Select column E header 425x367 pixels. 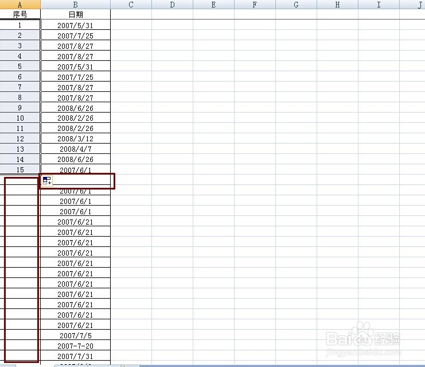(x=213, y=5)
